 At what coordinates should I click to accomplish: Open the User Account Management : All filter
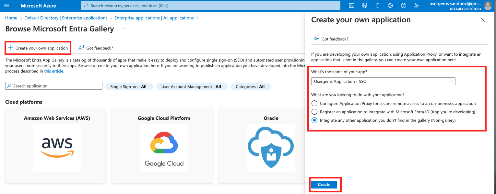click(192, 86)
